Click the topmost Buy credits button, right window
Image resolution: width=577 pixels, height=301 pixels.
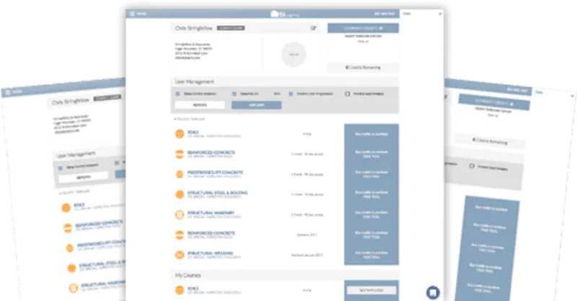491,208
